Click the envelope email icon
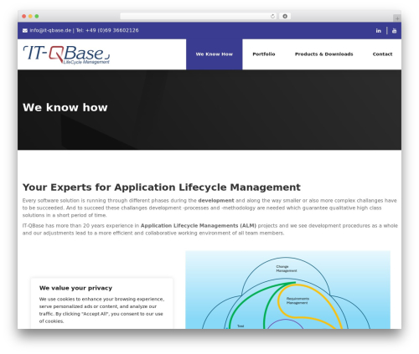This screenshot has height=354, width=419. (x=25, y=31)
